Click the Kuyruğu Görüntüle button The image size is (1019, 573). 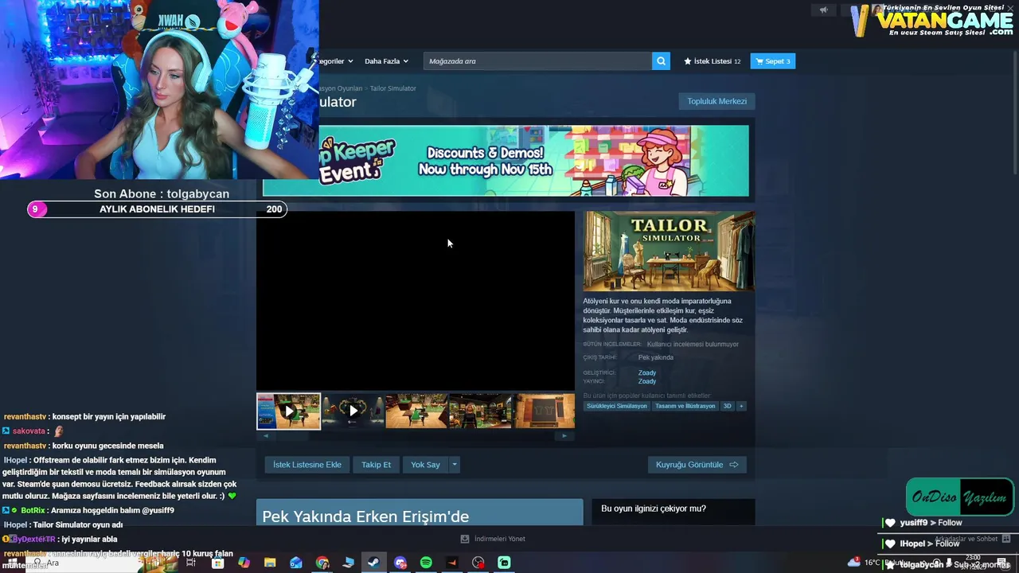697,465
